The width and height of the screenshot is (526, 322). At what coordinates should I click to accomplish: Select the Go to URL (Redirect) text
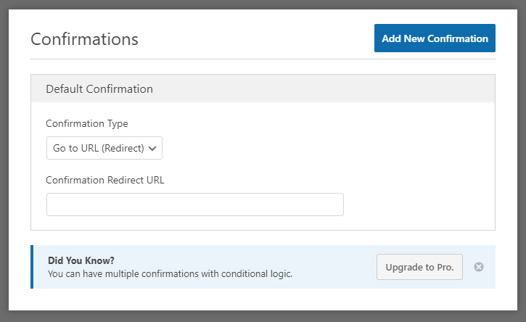pyautogui.click(x=98, y=148)
